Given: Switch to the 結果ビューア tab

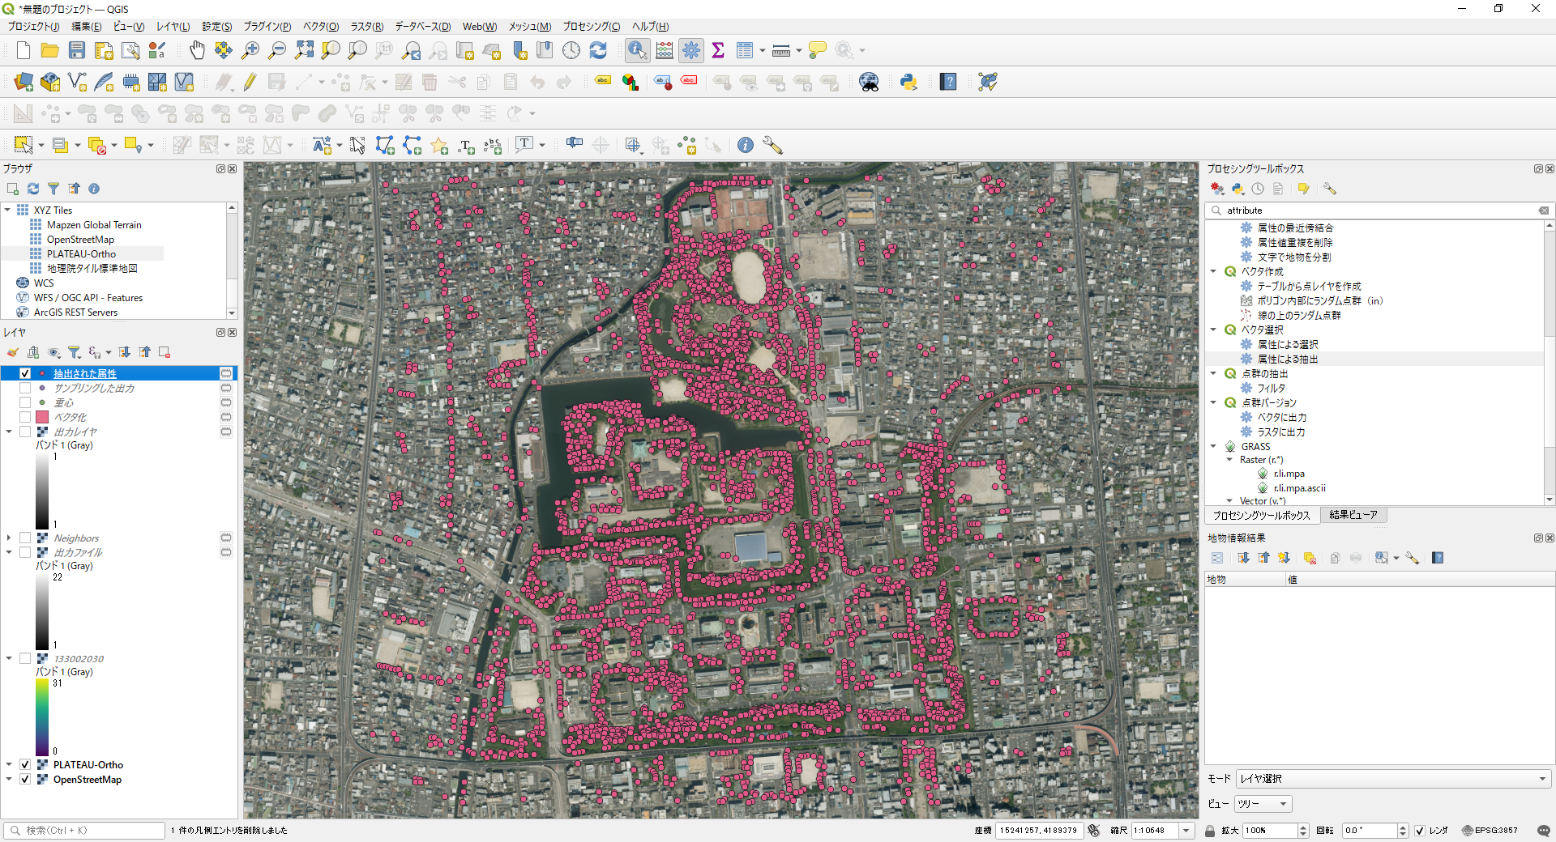Looking at the screenshot, I should [1353, 515].
